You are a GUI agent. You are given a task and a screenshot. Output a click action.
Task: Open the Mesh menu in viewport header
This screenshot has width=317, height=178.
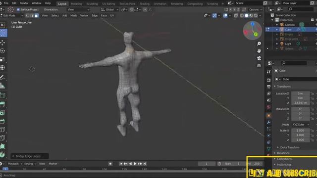tap(73, 15)
